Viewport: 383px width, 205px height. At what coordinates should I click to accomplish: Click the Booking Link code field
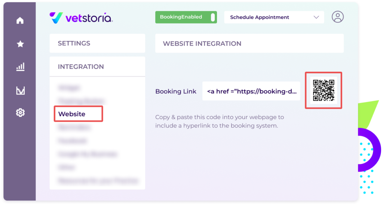click(x=251, y=91)
